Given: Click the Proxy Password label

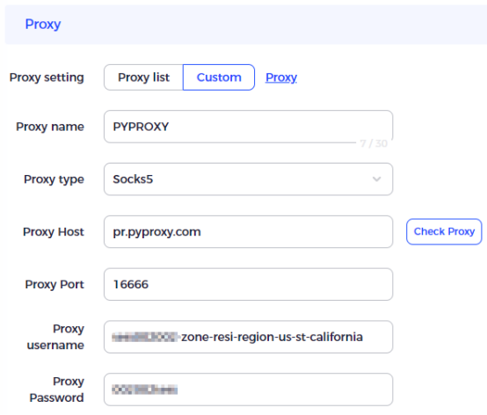Looking at the screenshot, I should 56,390.
